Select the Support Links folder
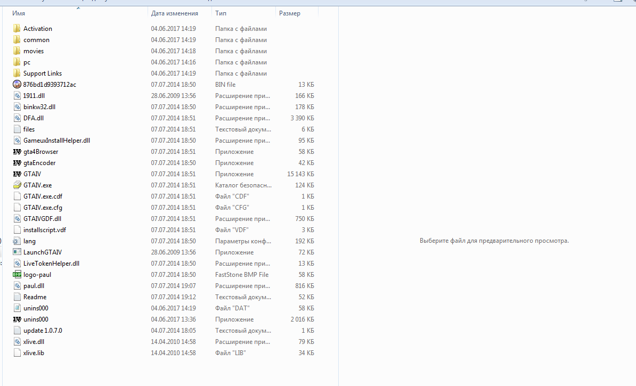The height and width of the screenshot is (386, 636). tap(42, 73)
